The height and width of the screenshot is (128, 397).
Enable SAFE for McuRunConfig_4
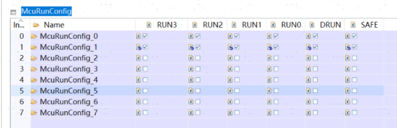tap(355, 80)
